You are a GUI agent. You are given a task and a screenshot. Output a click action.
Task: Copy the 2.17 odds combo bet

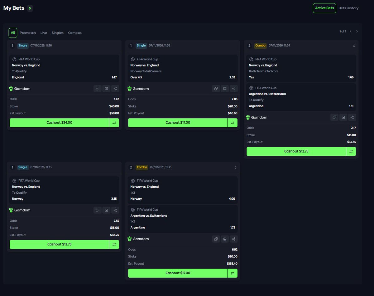(x=334, y=117)
